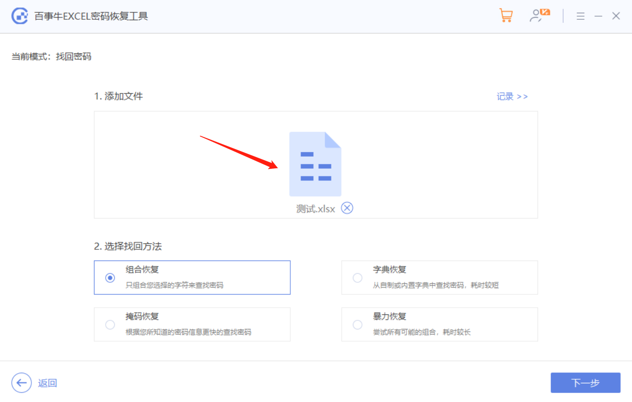Minimize the application window
Viewport: 632px width, 402px height.
pyautogui.click(x=597, y=16)
